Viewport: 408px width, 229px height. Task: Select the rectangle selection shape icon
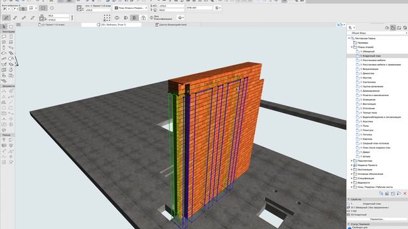pyautogui.click(x=43, y=8)
